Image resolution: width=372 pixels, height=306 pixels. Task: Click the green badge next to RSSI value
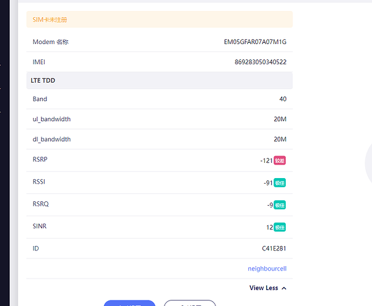point(280,182)
